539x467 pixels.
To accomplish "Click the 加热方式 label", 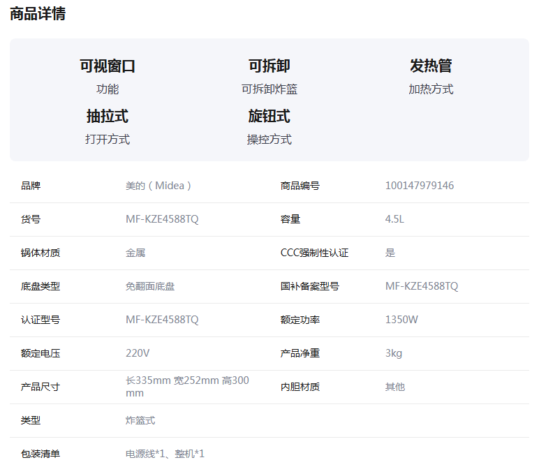I will (x=431, y=89).
